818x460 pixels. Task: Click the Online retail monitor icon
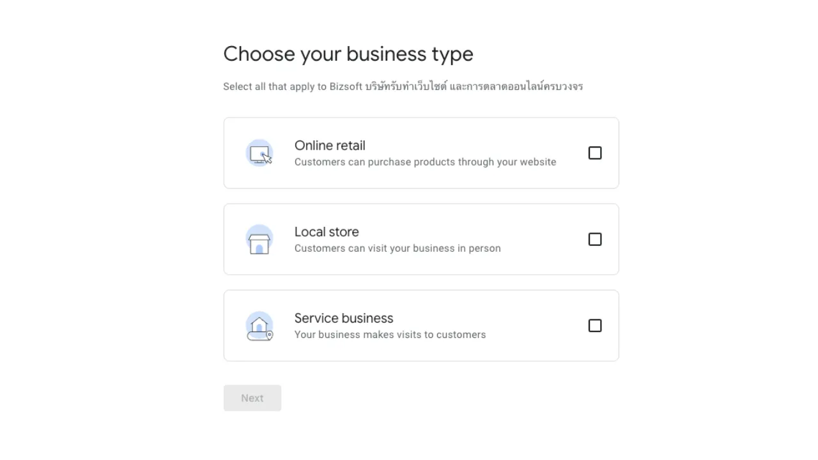[x=259, y=153]
